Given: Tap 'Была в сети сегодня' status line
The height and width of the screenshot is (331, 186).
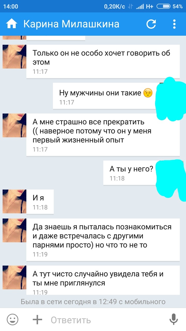Looking at the screenshot, I should tap(93, 302).
